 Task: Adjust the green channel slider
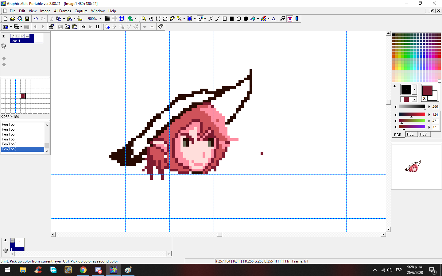click(412, 121)
